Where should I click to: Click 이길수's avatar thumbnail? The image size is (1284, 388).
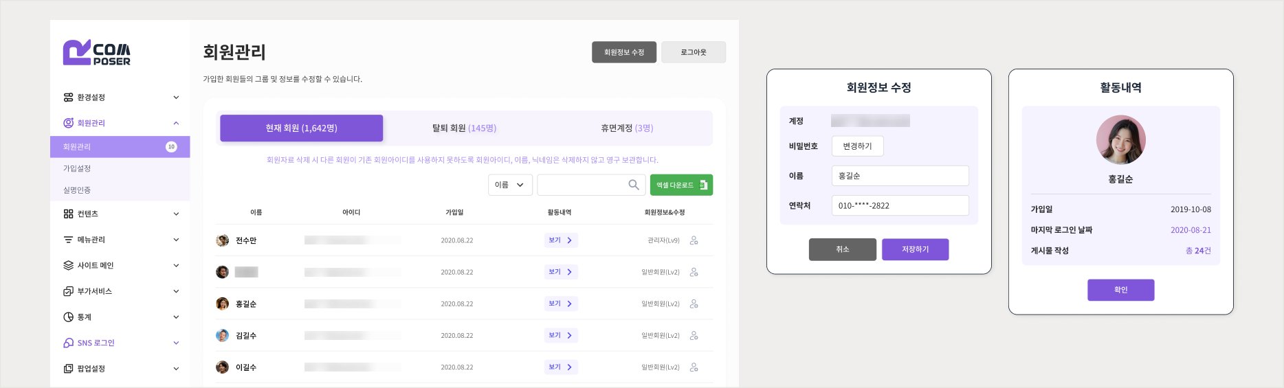pos(222,367)
